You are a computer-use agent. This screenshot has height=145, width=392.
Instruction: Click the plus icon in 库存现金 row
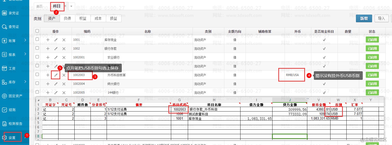[48, 40]
